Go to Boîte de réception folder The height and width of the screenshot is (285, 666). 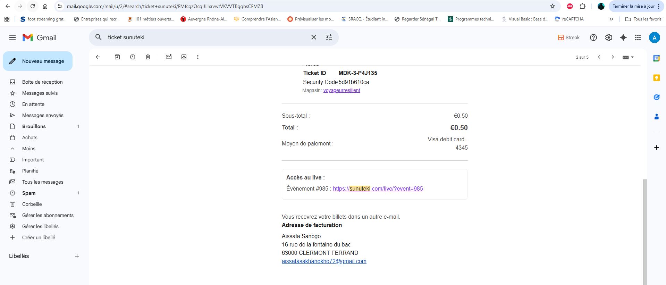pos(42,82)
